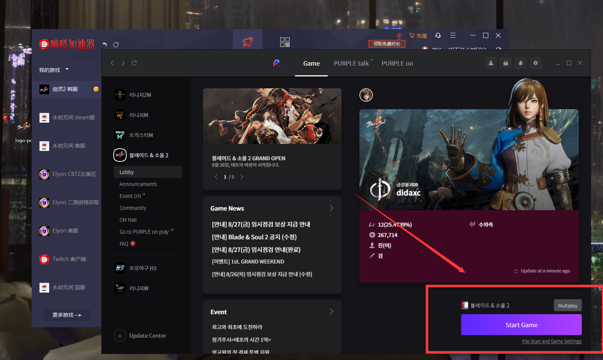This screenshot has height=360, width=603.
Task: Select 리니지2M in the game sidebar
Action: [133, 95]
